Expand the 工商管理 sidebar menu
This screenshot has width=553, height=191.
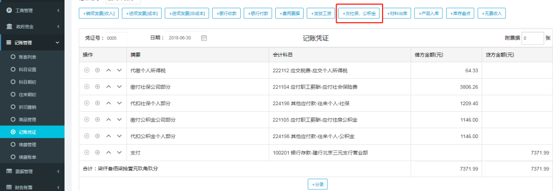pyautogui.click(x=32, y=10)
